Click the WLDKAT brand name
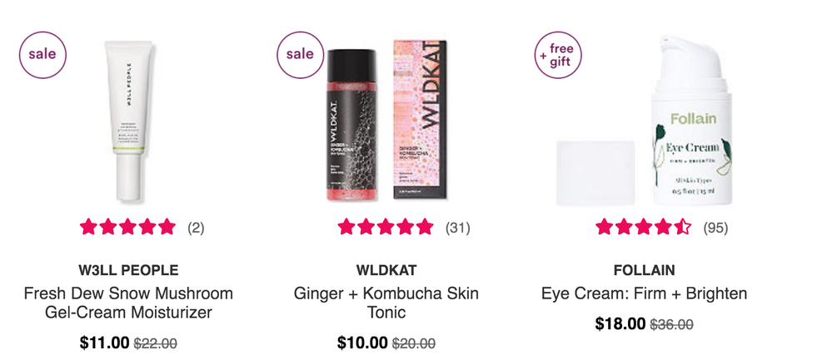Screen dimensions: 832x355 tap(386, 270)
